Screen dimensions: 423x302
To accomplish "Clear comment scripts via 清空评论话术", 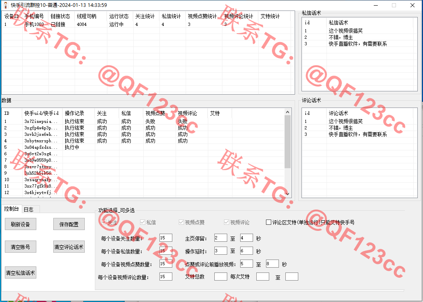I will click(69, 247).
